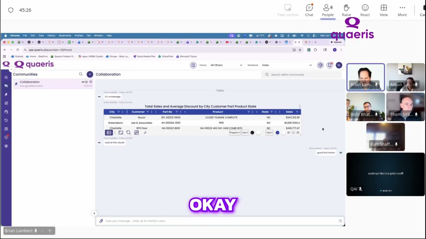Open the Collaboration community thread
Viewport: 426px width, 239px height.
coord(53,84)
